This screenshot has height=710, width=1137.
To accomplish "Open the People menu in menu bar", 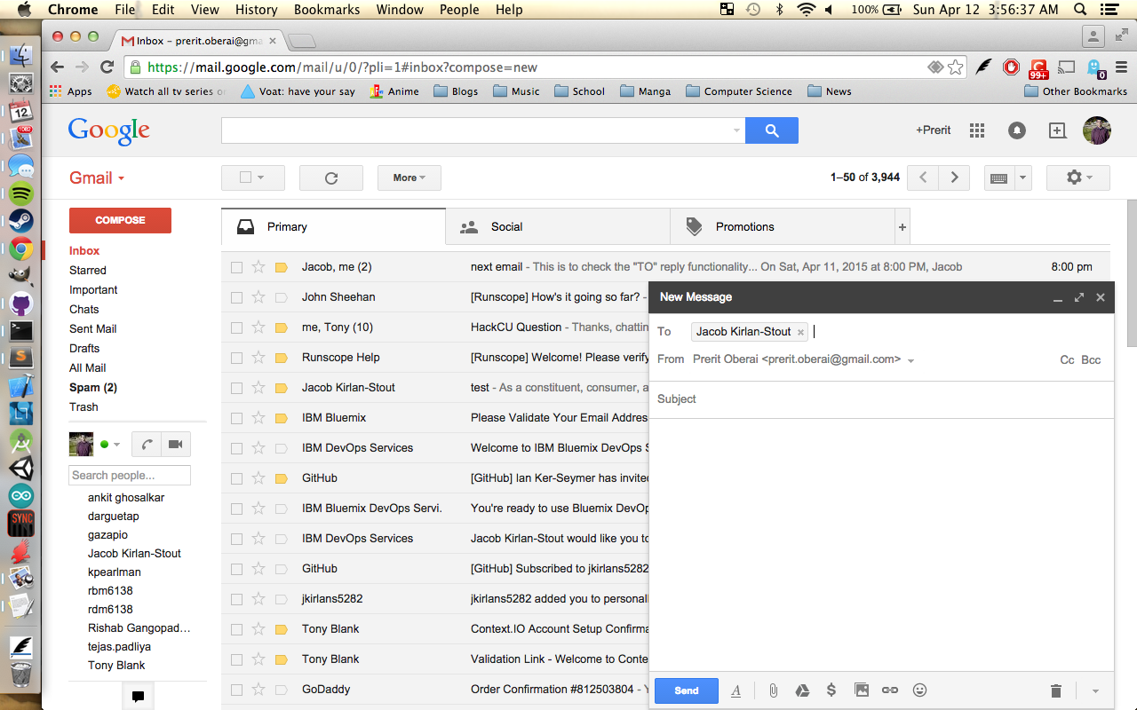I will click(459, 10).
